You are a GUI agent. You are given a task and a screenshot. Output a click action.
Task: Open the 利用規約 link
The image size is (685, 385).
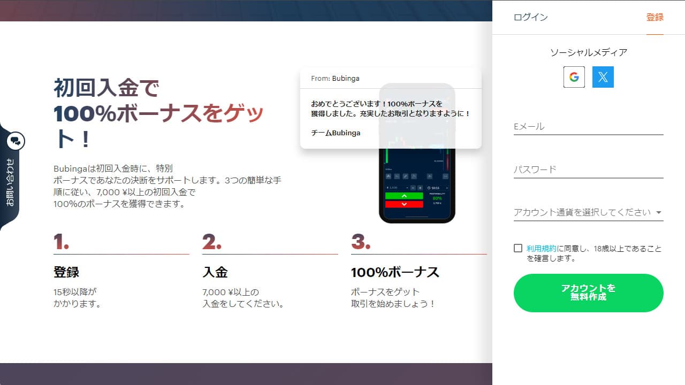pyautogui.click(x=542, y=249)
